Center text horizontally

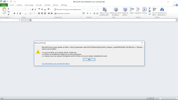pos(42,13)
